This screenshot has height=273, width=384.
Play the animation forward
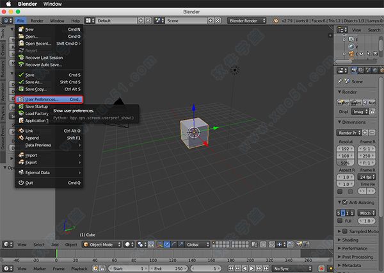pos(252,269)
